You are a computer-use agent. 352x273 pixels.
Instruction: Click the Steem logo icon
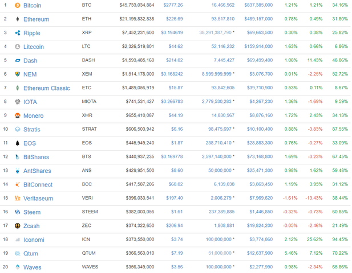click(17, 212)
